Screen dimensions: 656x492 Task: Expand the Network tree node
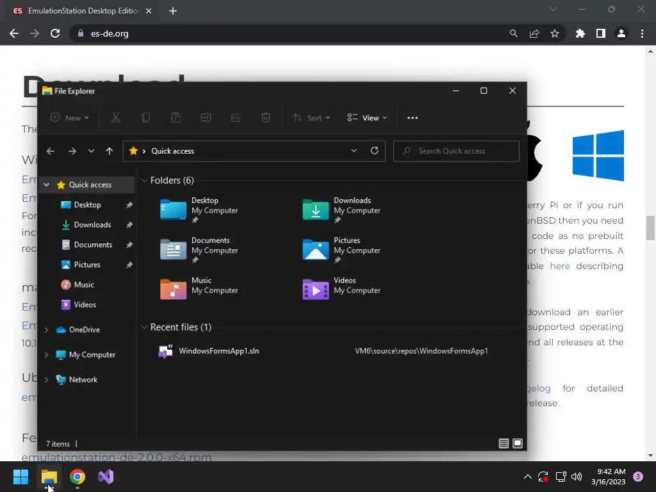[46, 380]
